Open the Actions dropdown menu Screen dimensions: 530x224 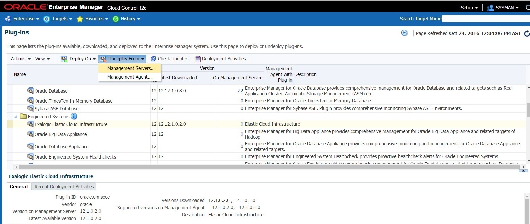pyautogui.click(x=21, y=59)
